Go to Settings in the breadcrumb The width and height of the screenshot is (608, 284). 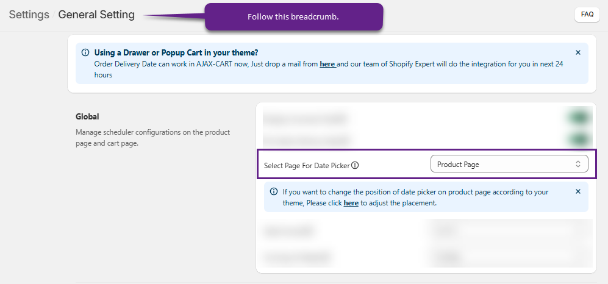29,15
